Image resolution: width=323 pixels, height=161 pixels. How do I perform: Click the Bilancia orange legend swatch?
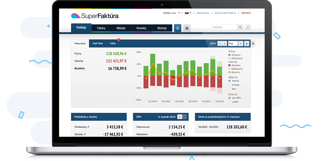[229, 73]
